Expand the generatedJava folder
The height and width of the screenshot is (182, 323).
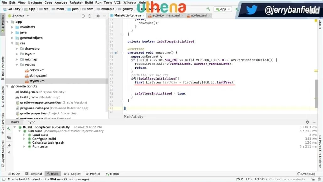click(x=12, y=38)
